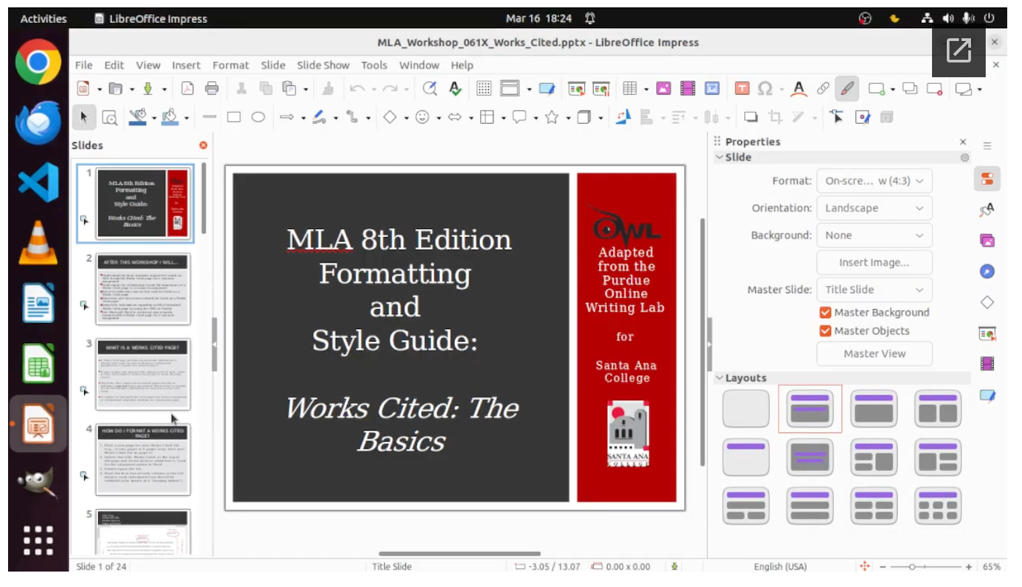Image resolution: width=1022 pixels, height=587 pixels.
Task: Uncheck the Master Objects checkbox
Action: pos(826,331)
